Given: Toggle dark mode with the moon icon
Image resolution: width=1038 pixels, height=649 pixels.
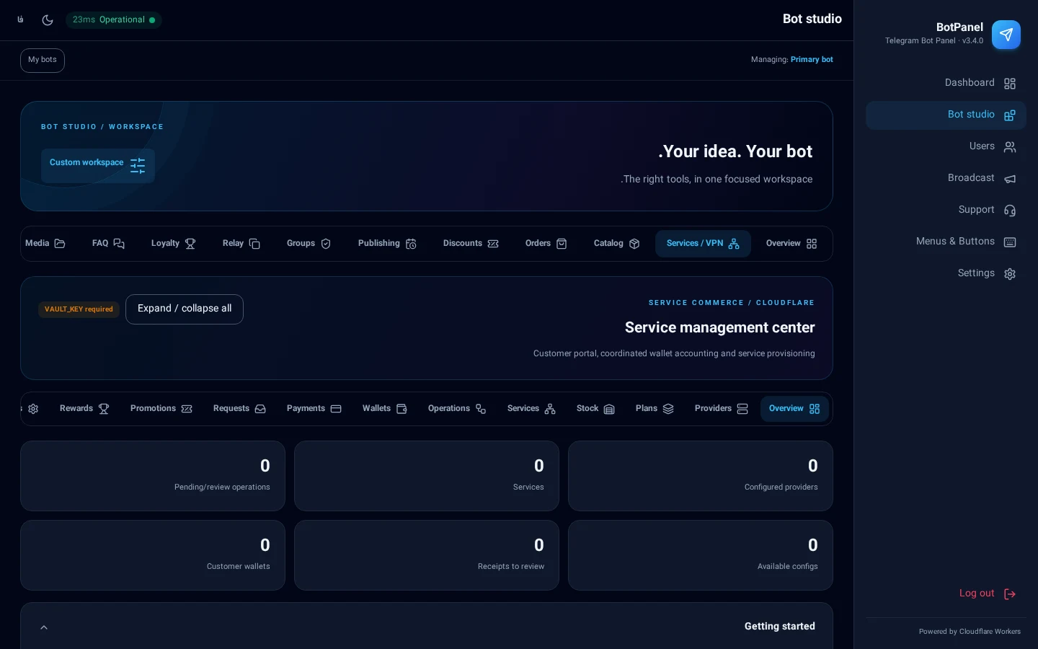Looking at the screenshot, I should 48,20.
